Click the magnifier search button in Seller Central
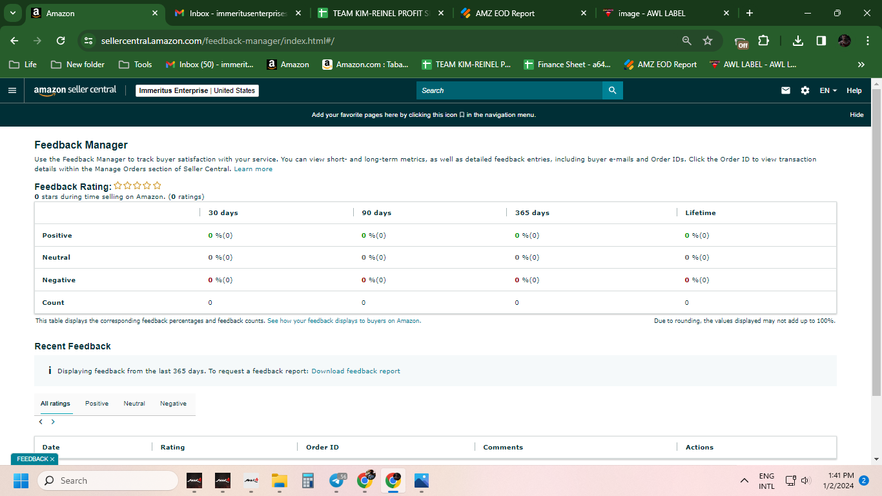The width and height of the screenshot is (882, 496). pyautogui.click(x=613, y=90)
